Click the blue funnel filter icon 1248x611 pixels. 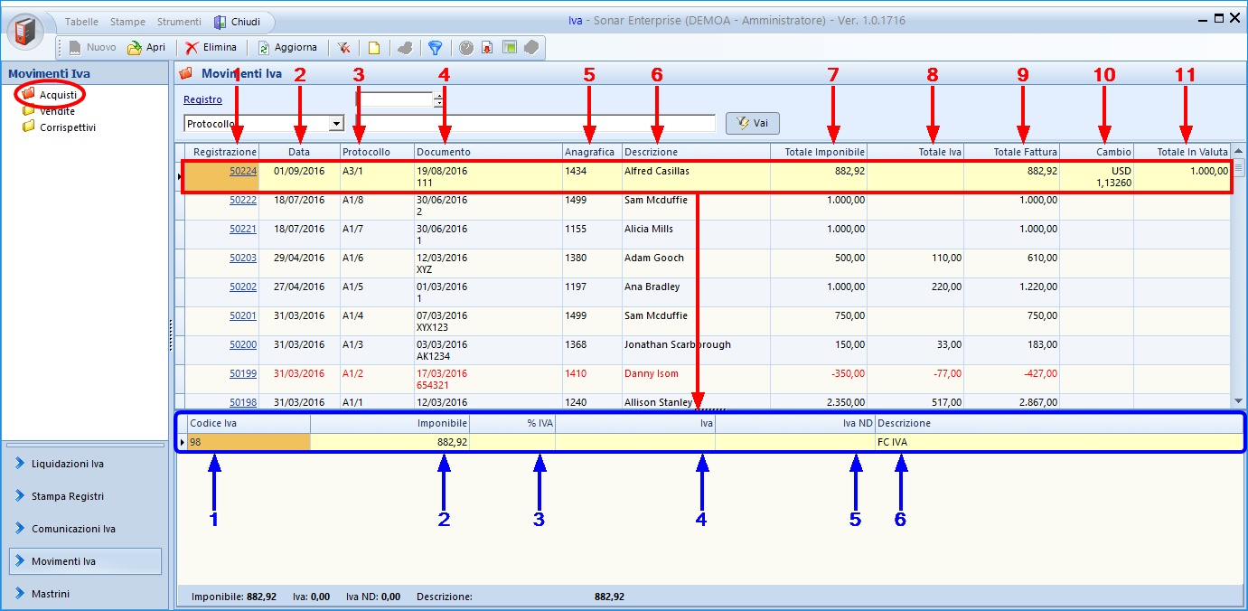click(435, 48)
